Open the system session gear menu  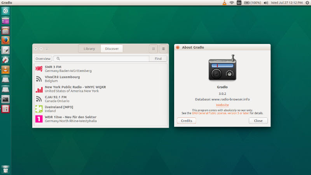coord(307,3)
